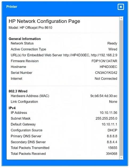Click the HP Network Configuration Page heading
129x168 pixels.
[x=44, y=21]
